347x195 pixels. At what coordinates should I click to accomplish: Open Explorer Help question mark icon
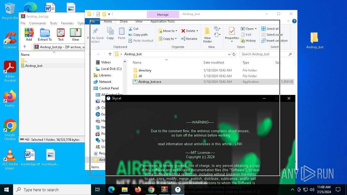tap(294, 21)
